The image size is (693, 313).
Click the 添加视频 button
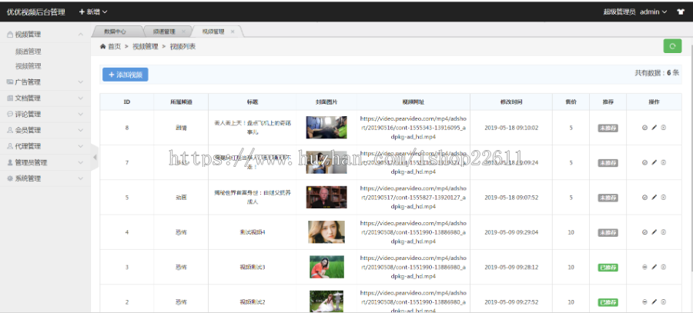pos(125,75)
